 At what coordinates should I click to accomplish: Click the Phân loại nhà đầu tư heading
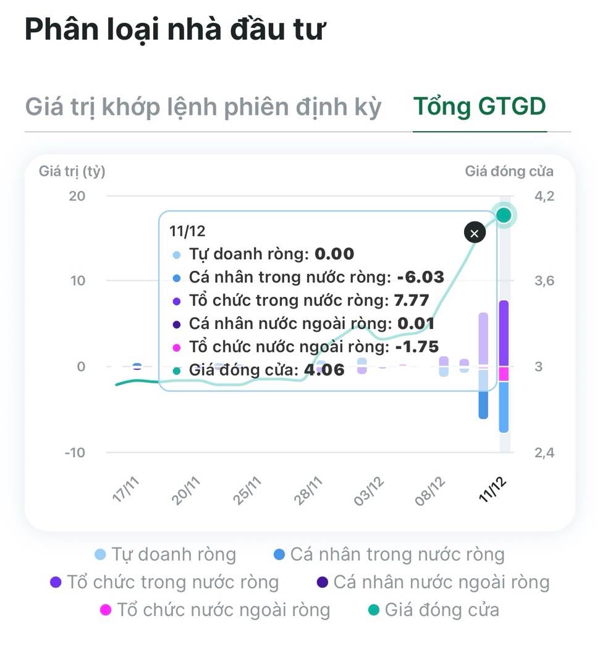175,29
